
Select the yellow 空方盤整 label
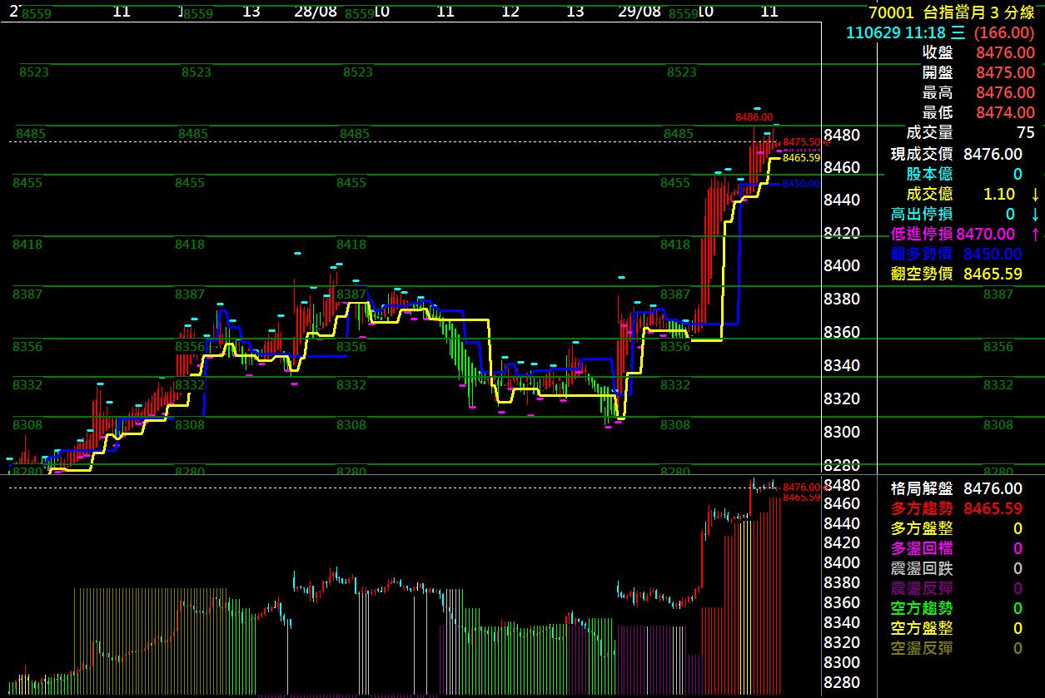click(922, 628)
